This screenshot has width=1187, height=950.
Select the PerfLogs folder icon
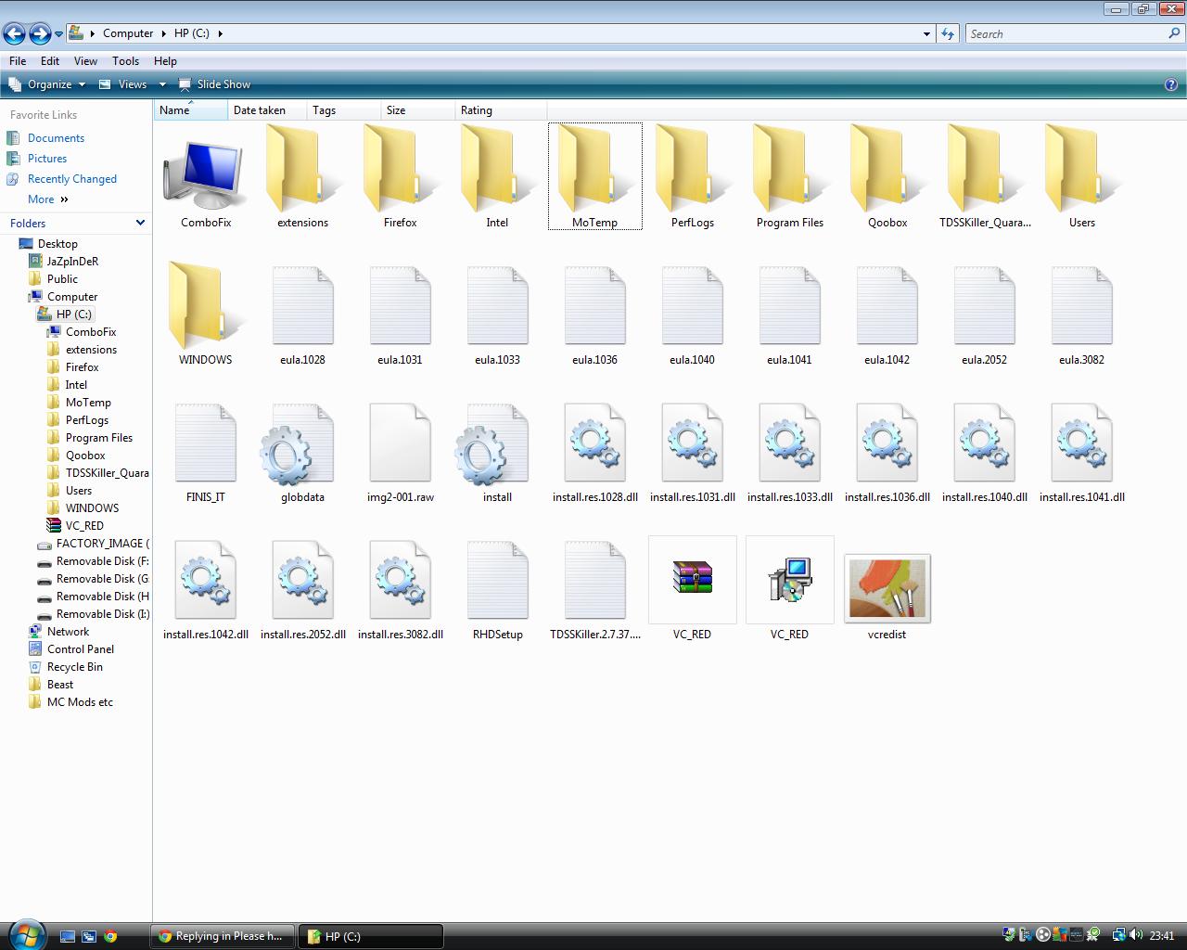[x=692, y=170]
